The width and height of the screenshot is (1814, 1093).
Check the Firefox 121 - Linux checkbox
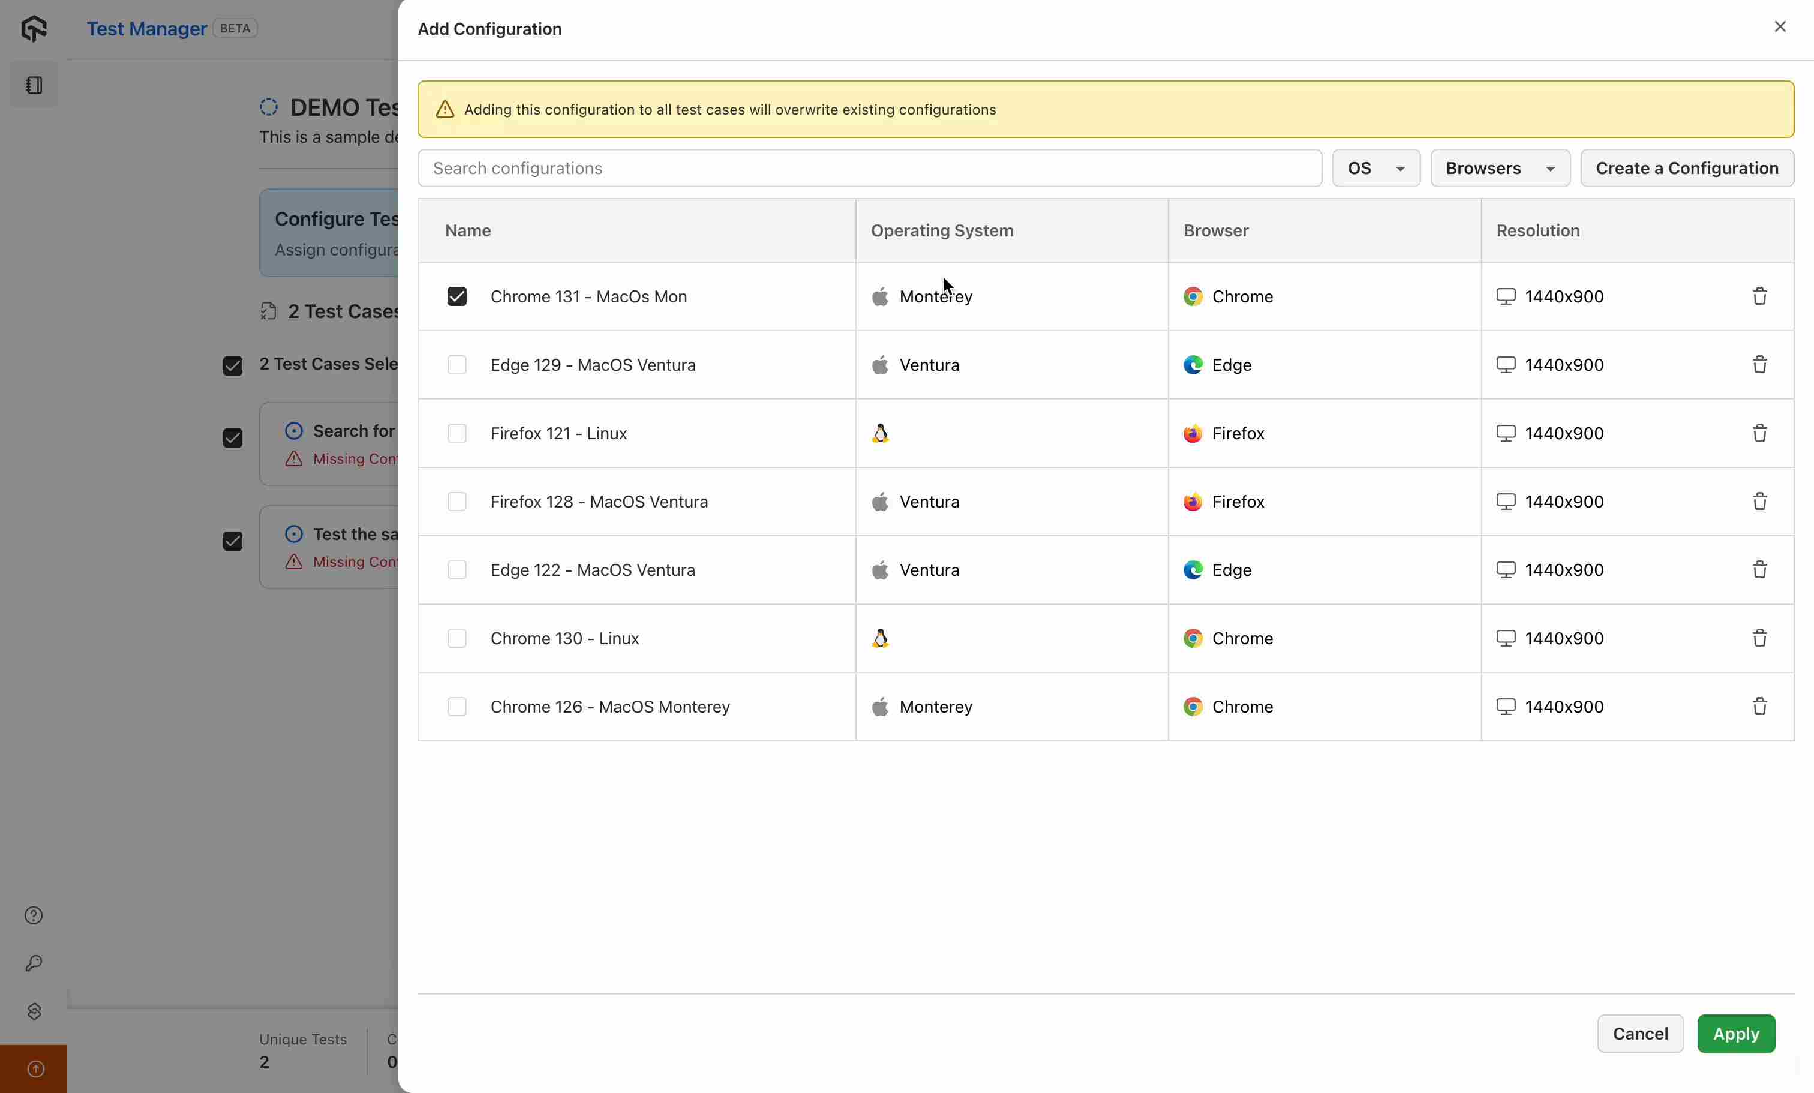[456, 433]
